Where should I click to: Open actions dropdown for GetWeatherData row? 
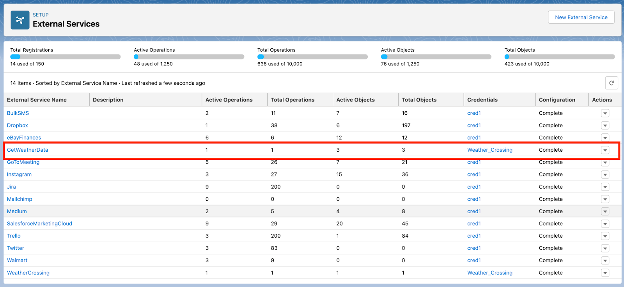pyautogui.click(x=605, y=150)
